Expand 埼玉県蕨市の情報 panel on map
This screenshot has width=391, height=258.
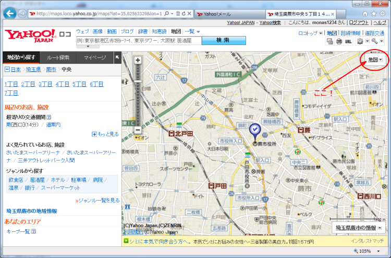359,228
